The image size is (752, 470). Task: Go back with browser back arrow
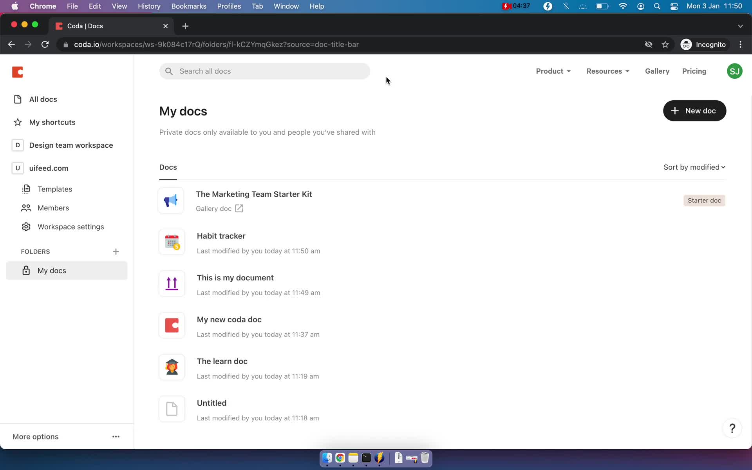click(11, 45)
